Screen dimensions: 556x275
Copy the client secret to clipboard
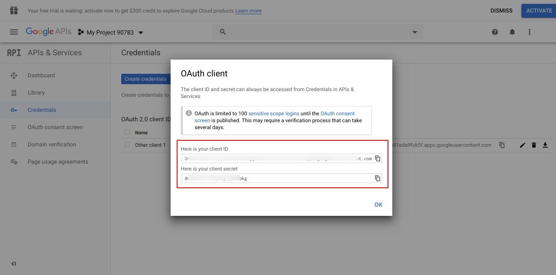(x=378, y=178)
